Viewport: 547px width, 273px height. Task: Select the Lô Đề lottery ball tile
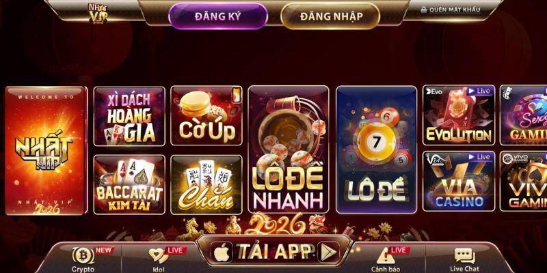[377, 149]
